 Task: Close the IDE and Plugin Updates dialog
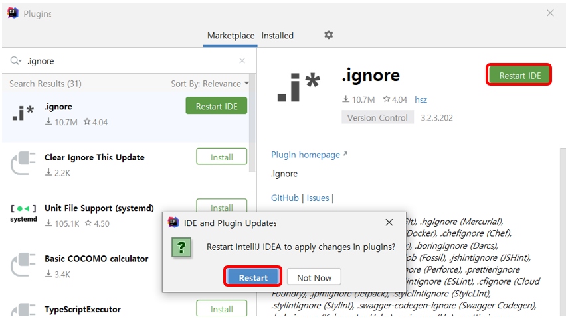(x=389, y=222)
